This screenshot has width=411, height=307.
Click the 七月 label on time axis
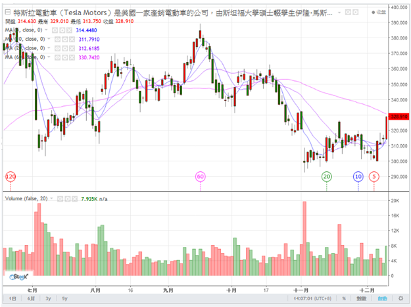(x=32, y=290)
